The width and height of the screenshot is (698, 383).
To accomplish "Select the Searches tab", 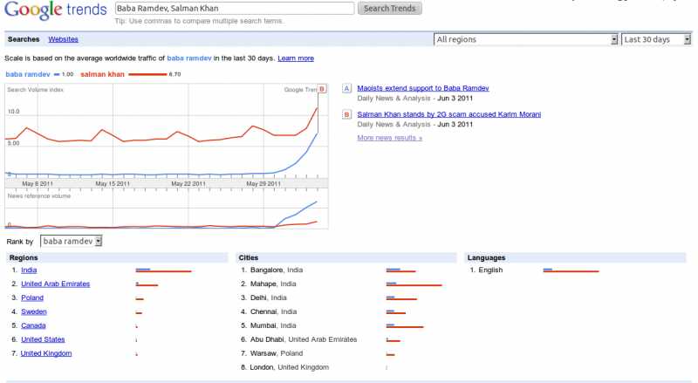I will pyautogui.click(x=24, y=39).
